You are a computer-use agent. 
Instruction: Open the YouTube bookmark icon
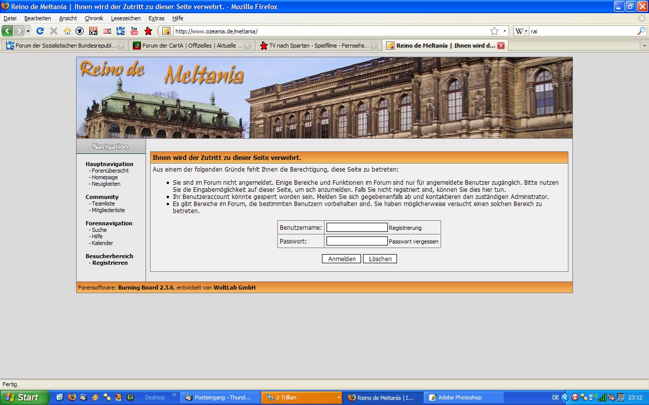[134, 31]
